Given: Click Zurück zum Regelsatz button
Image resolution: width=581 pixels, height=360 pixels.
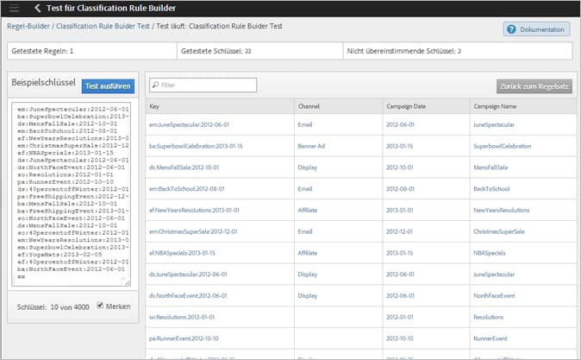Looking at the screenshot, I should [x=534, y=86].
